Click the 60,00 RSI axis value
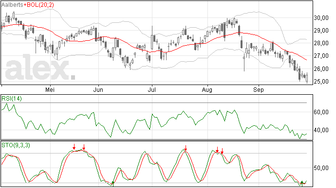 (321, 112)
